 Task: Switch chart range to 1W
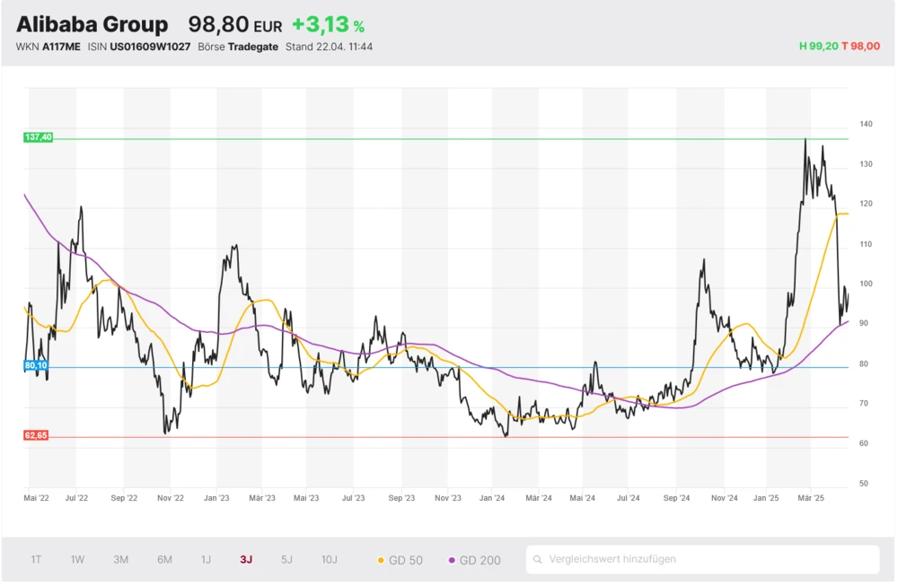click(78, 560)
